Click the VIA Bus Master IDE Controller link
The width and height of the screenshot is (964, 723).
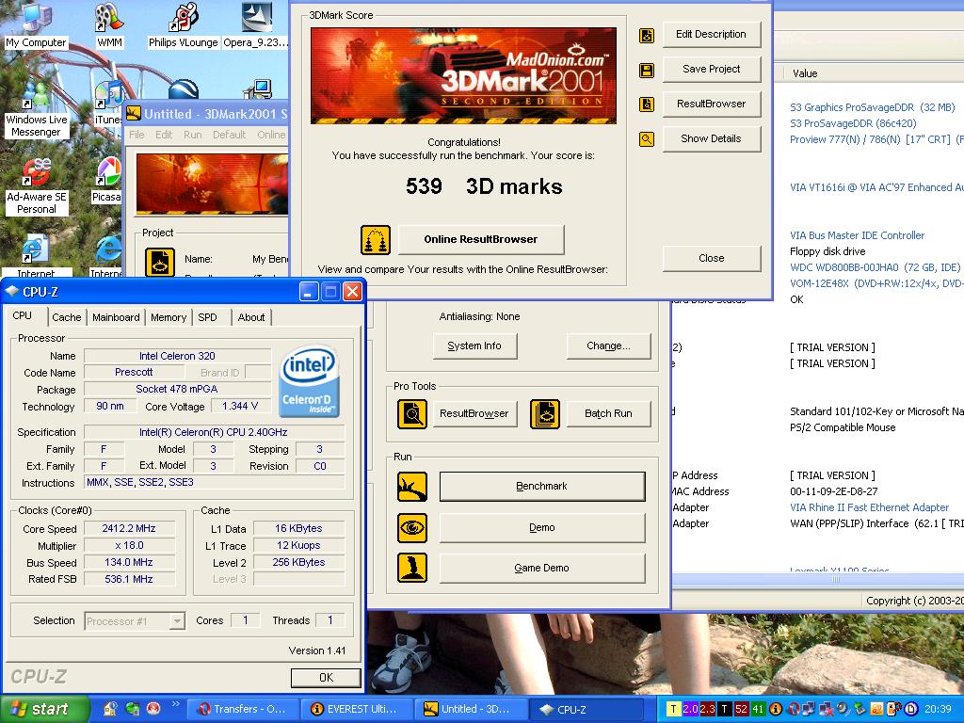click(857, 235)
